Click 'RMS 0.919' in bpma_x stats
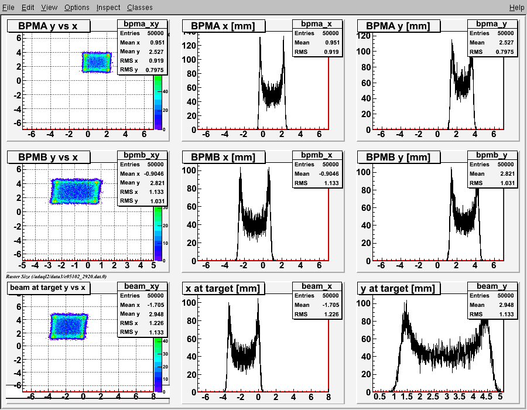527x410 pixels. pyautogui.click(x=317, y=52)
